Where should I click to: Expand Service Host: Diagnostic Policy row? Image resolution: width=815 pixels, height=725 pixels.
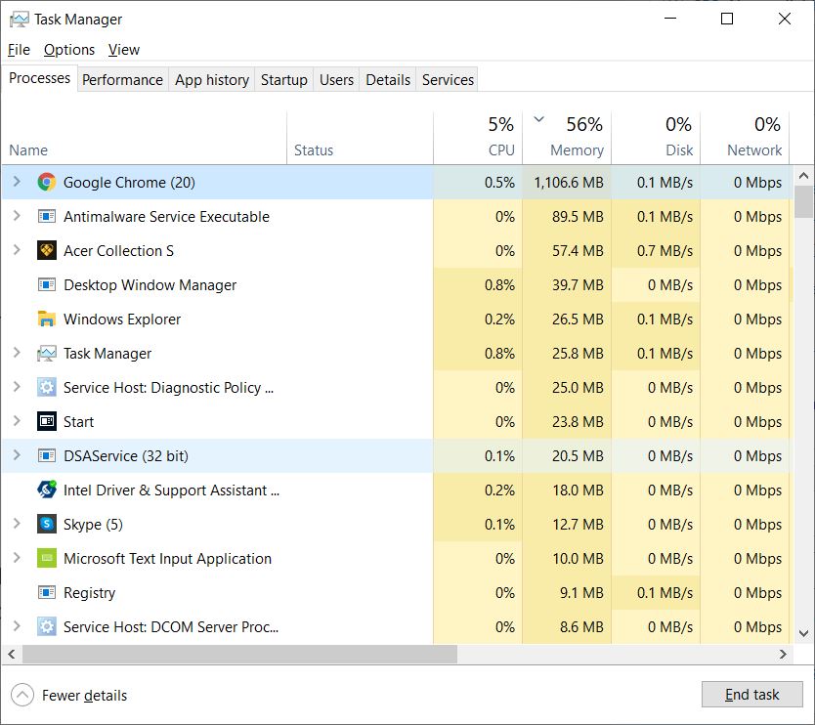pos(17,387)
